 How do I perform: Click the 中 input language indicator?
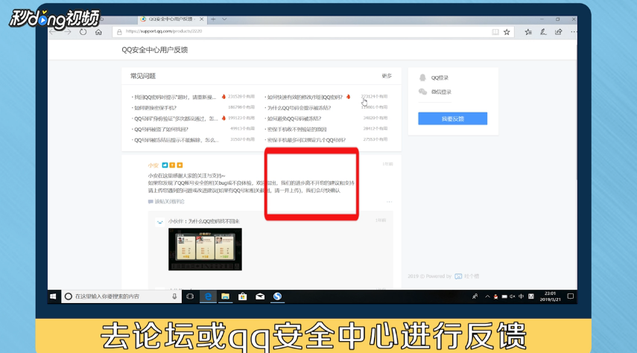[522, 296]
